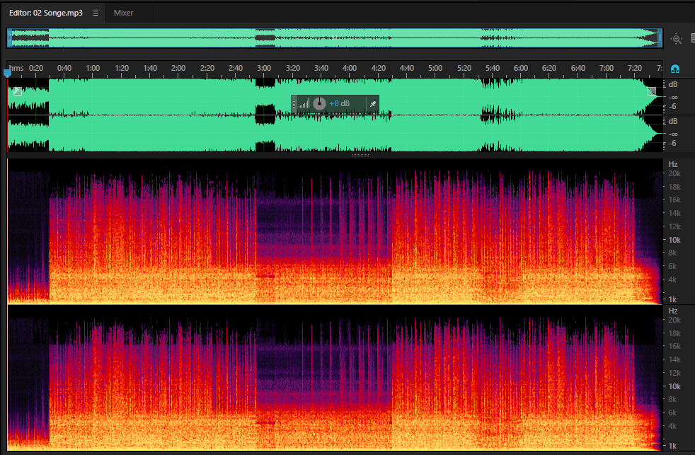Image resolution: width=695 pixels, height=455 pixels.
Task: Click the 3:40 mark on the timeline
Action: [321, 68]
